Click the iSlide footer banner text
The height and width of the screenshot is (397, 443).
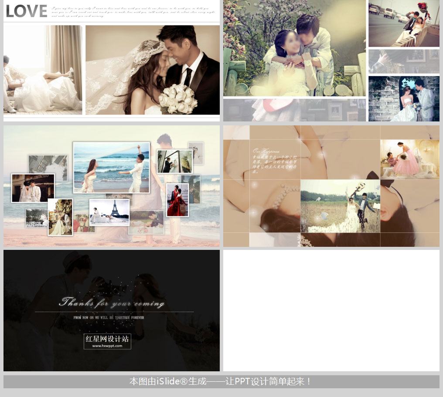[221, 382]
